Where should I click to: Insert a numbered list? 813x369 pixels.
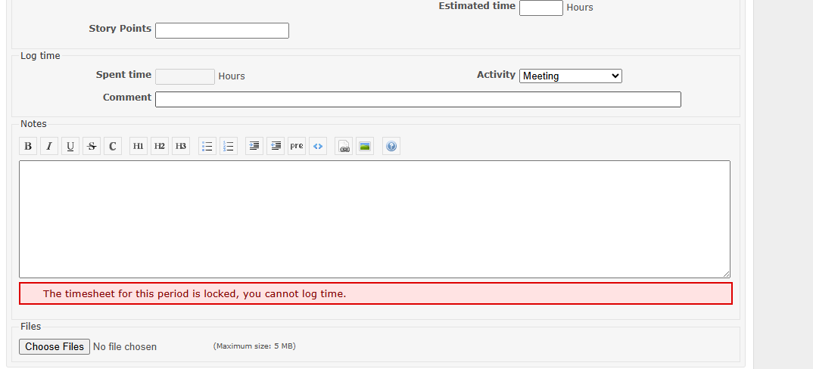point(229,146)
